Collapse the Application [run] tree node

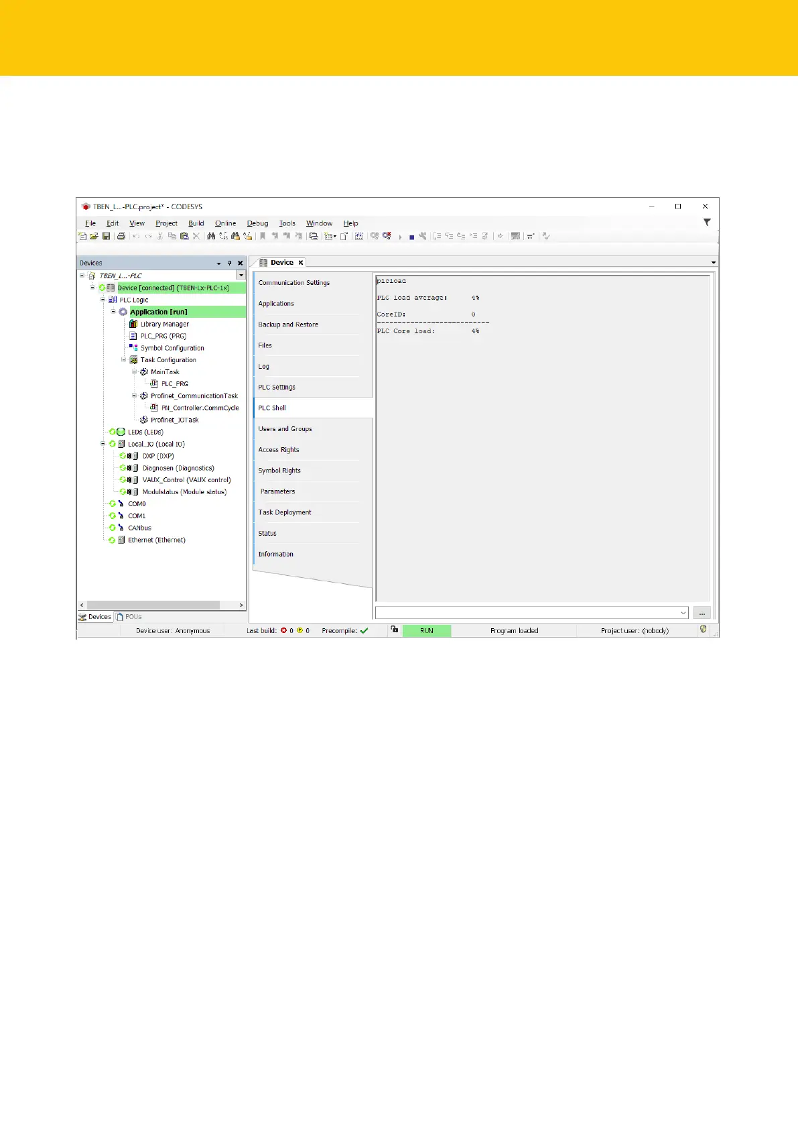(113, 312)
